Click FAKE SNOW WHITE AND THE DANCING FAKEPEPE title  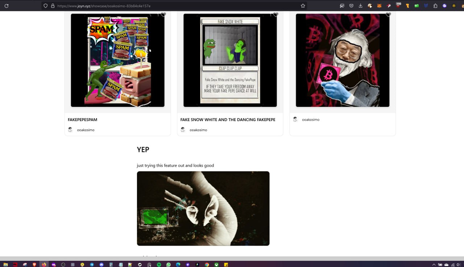[228, 120]
